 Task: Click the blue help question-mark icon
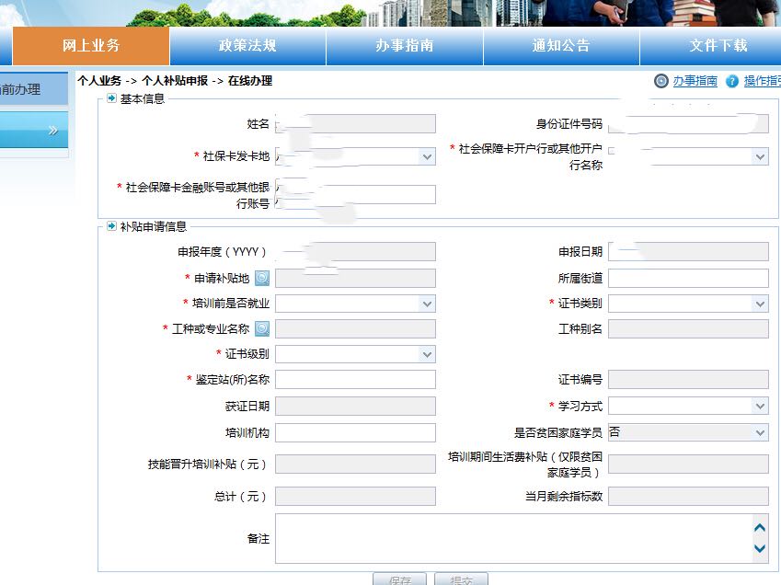[x=732, y=81]
